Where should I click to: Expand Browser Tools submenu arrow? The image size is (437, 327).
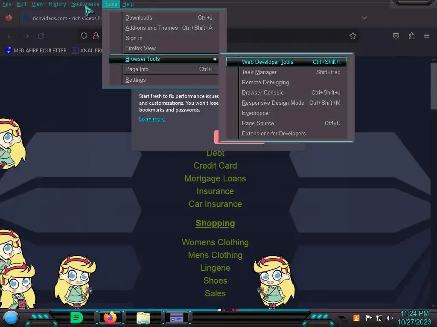click(x=215, y=59)
